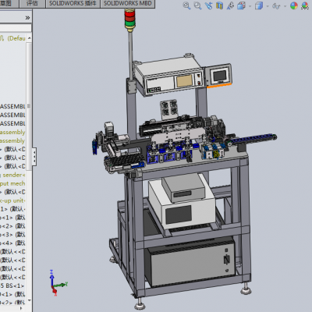This screenshot has height=312, width=312.
Task: Select the 'sender' item in feature tree
Action: coord(12,175)
